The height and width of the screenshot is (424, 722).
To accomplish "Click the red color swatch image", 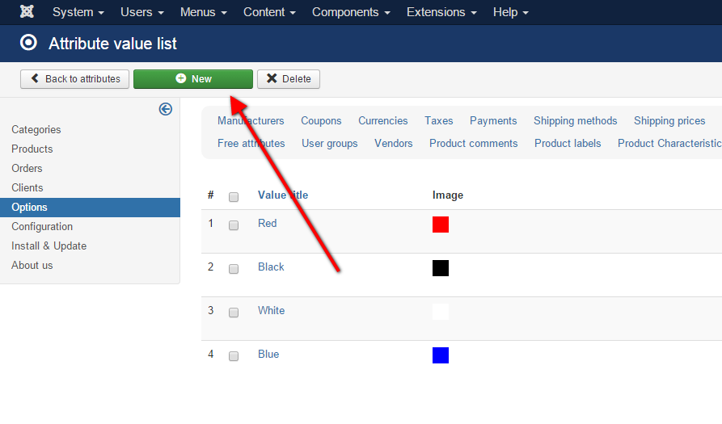I will pyautogui.click(x=441, y=225).
